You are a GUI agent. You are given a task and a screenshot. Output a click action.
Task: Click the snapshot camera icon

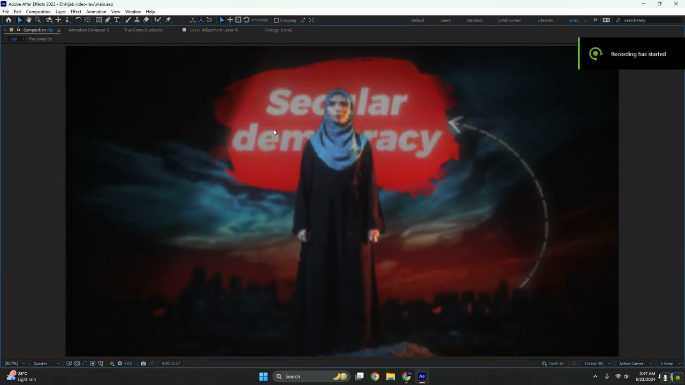[x=143, y=364]
